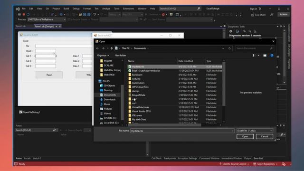The image size is (304, 171).
Task: Click Select Repository in the status bar
Action: point(265,164)
